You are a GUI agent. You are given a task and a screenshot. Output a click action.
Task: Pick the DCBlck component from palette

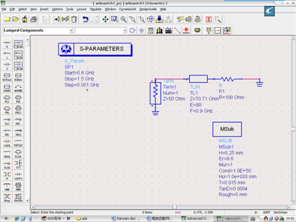(x=18, y=77)
